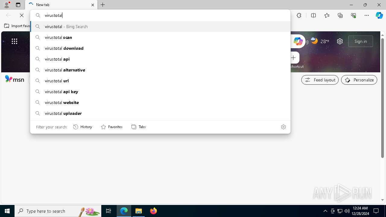Select the virustotal uploader suggestion
Image resolution: width=386 pixels, height=217 pixels.
coord(160,113)
